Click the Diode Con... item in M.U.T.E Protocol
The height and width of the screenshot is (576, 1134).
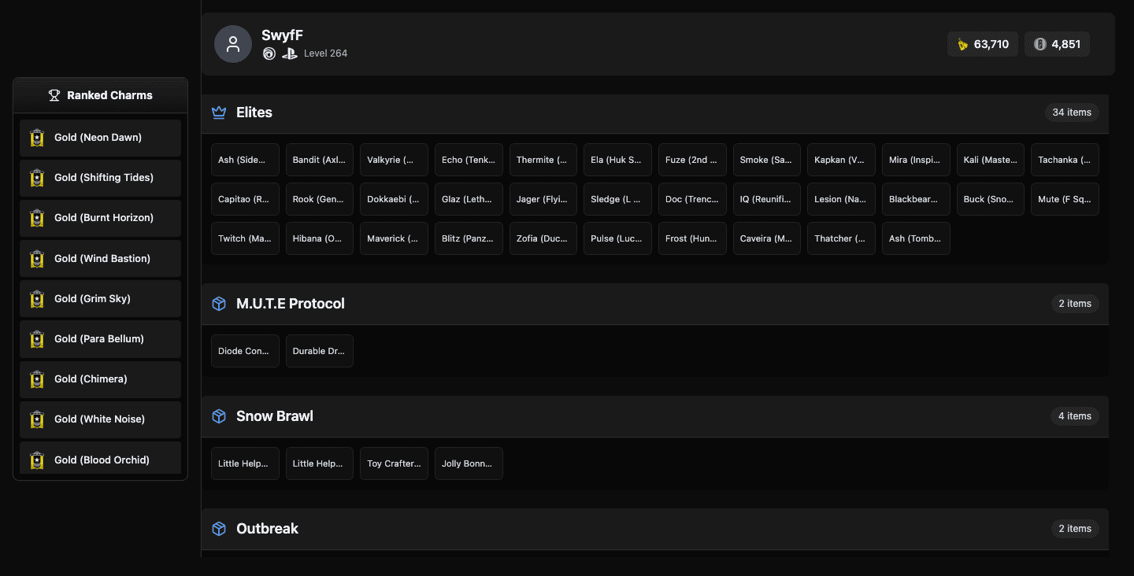pyautogui.click(x=245, y=351)
